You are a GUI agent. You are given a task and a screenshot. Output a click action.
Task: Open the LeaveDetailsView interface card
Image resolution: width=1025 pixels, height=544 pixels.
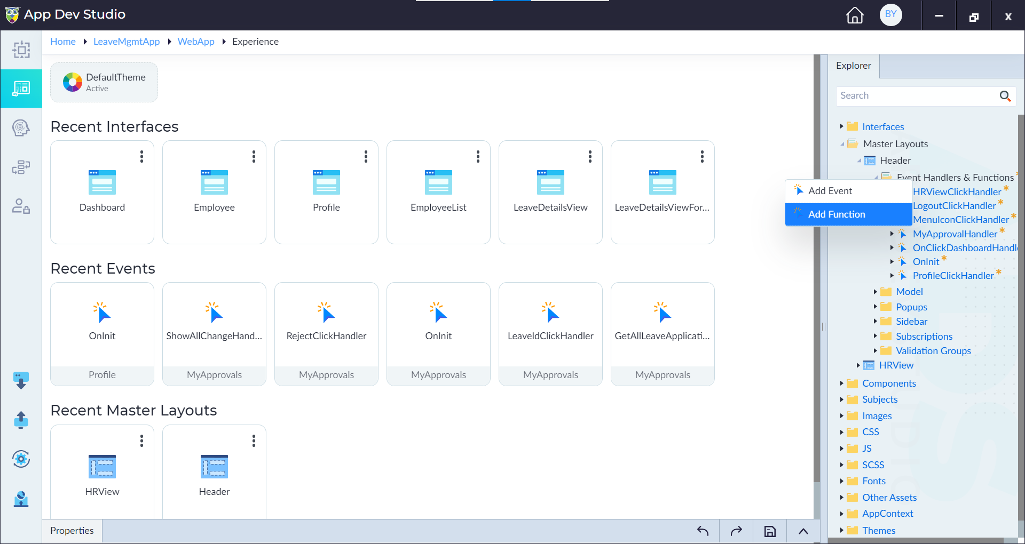point(550,192)
